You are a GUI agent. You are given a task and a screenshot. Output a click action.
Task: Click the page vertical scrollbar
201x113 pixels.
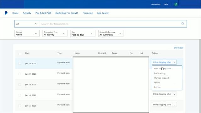(200, 76)
